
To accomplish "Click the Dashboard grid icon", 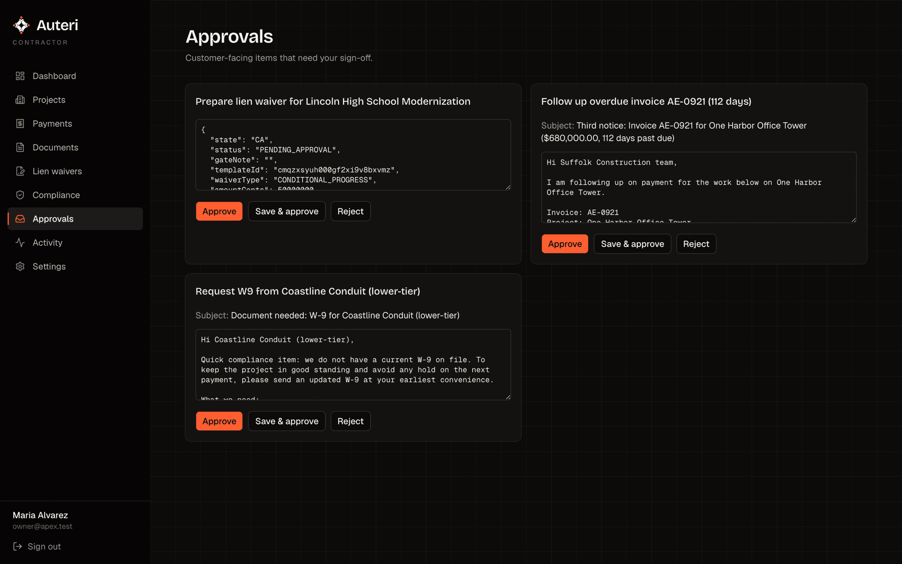I will coord(20,76).
